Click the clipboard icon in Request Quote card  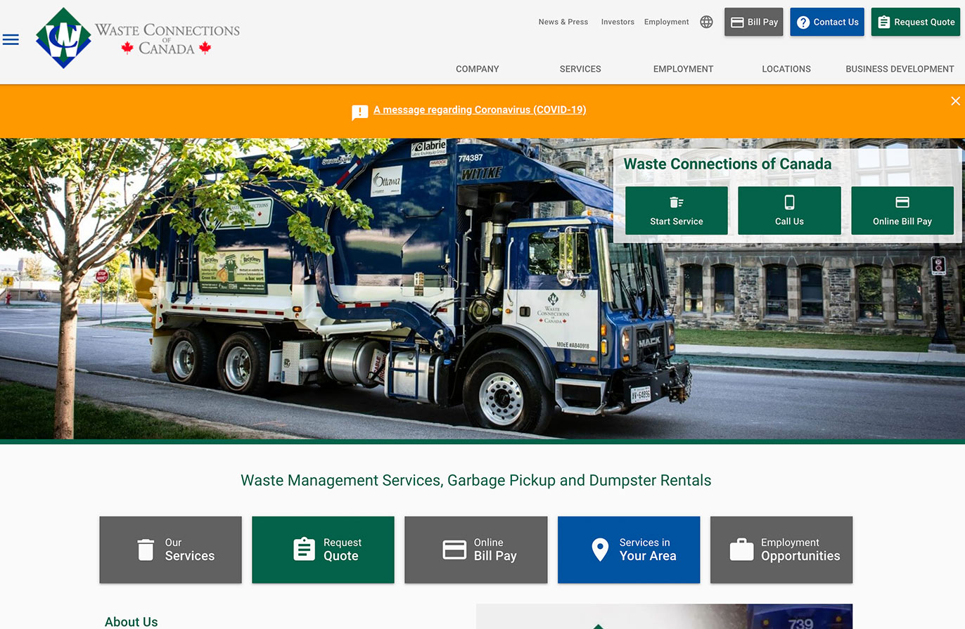point(304,549)
